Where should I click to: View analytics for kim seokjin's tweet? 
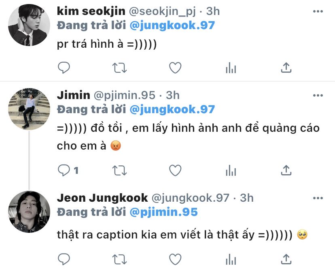(231, 68)
